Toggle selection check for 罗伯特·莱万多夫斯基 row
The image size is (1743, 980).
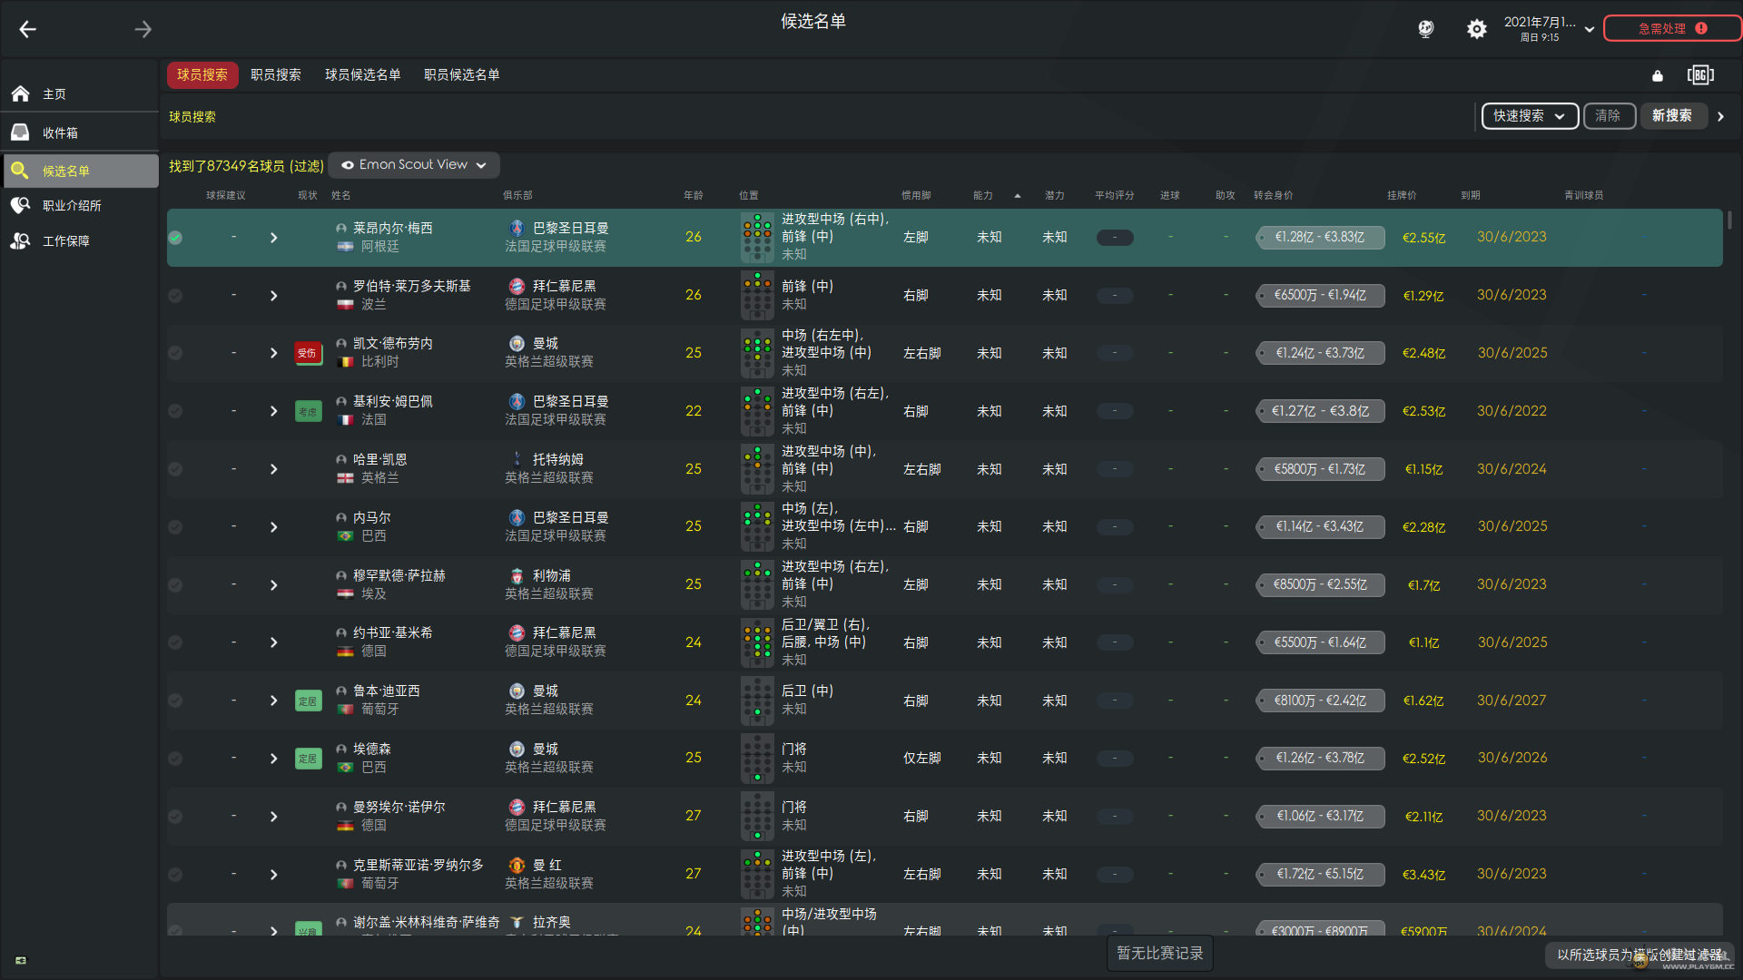tap(175, 296)
